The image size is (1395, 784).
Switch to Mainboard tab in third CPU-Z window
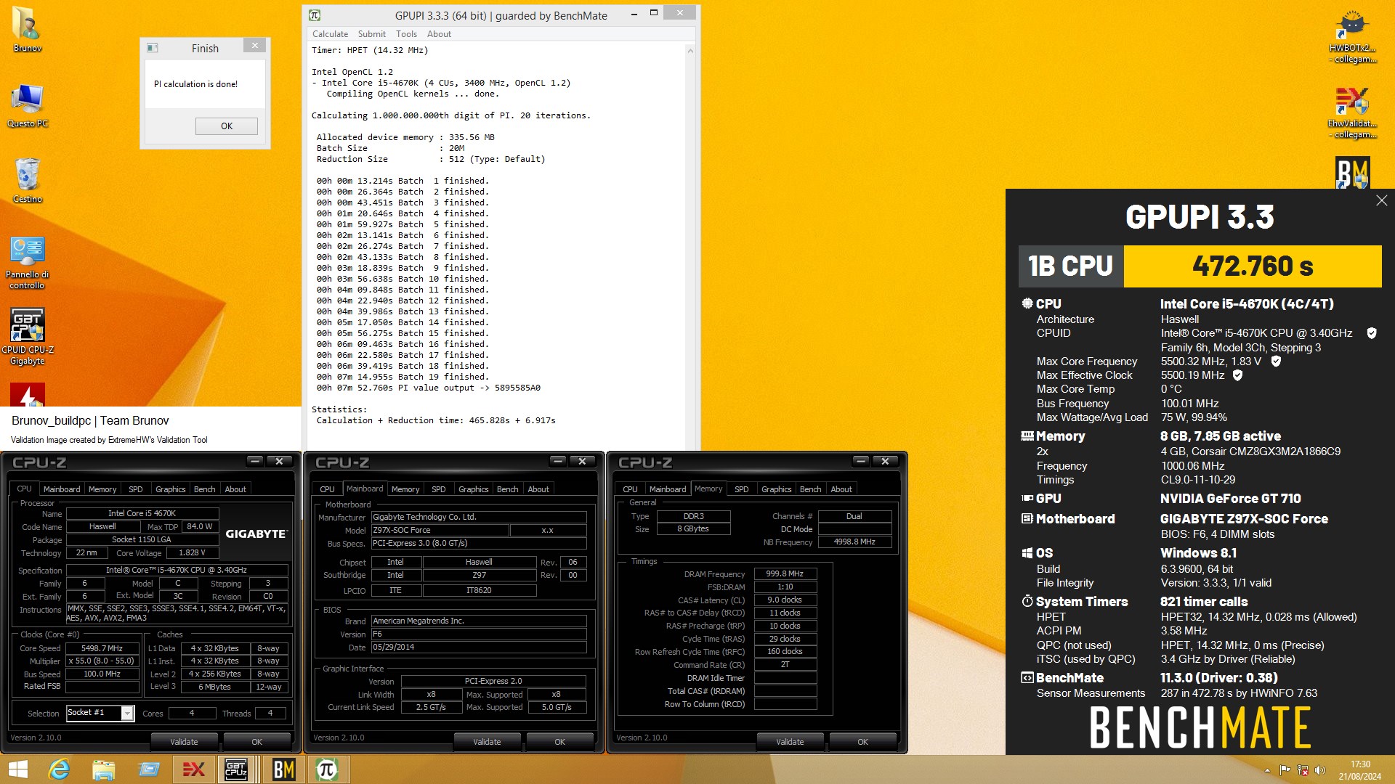(668, 489)
